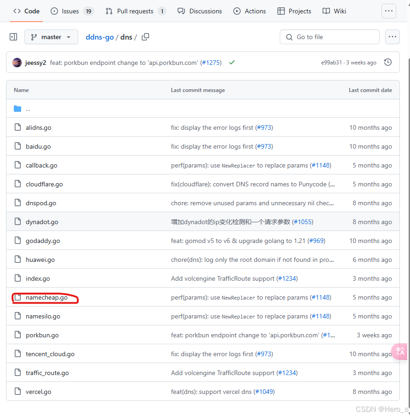Image resolution: width=410 pixels, height=416 pixels.
Task: Open #1049 link in vercel.go row
Action: [x=264, y=392]
